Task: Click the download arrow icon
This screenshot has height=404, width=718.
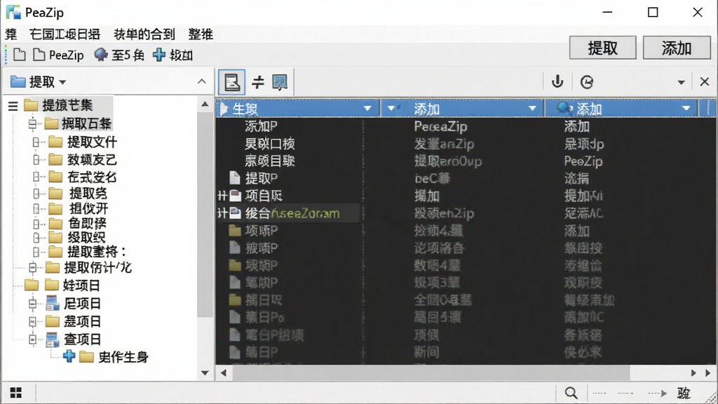Action: click(x=557, y=81)
